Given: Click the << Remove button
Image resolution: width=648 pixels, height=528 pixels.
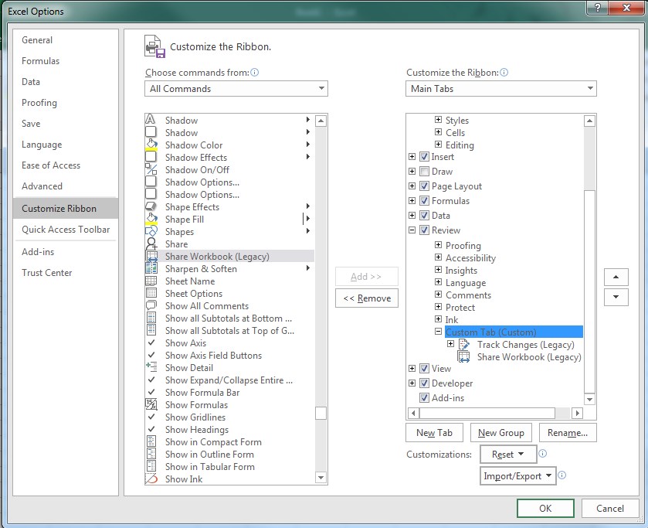Looking at the screenshot, I should 367,298.
